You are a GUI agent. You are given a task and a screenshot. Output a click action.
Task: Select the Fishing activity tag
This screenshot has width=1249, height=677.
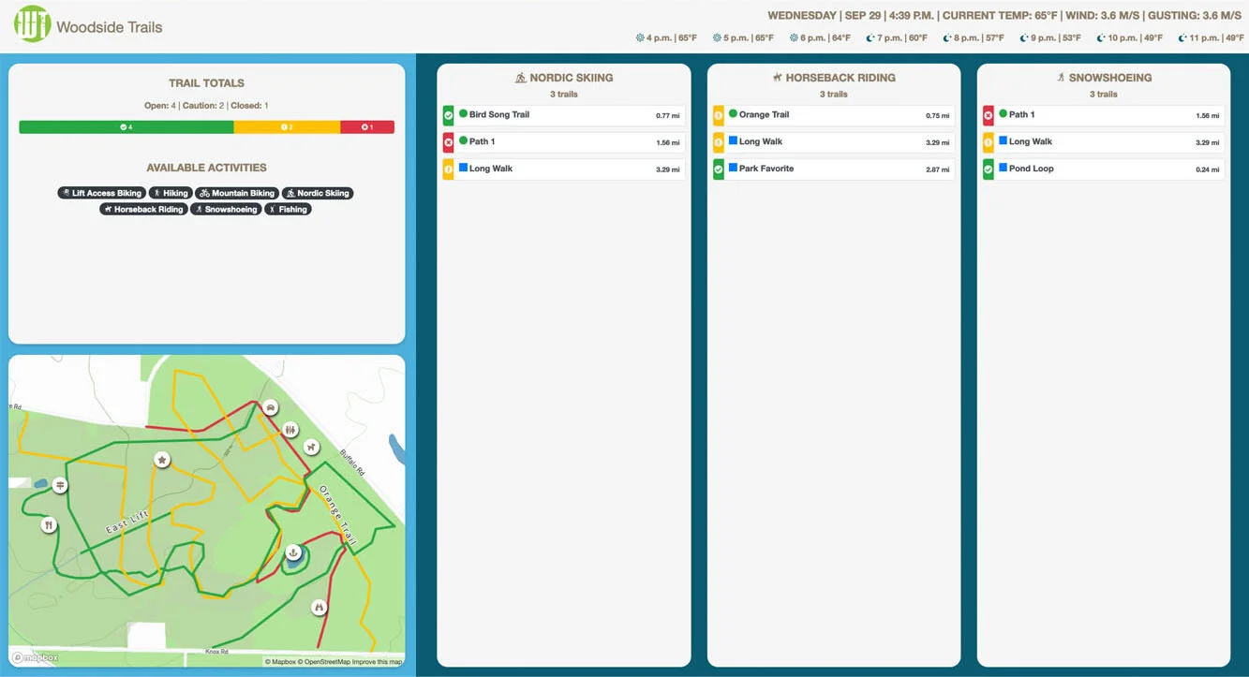[288, 209]
